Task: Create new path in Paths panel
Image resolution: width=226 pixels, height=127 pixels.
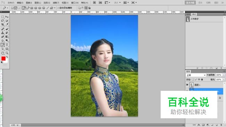Action: click(x=217, y=68)
